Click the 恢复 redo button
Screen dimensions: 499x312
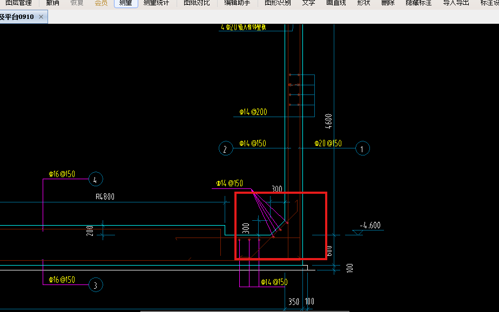(77, 3)
